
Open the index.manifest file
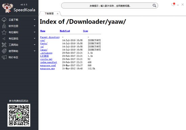[49, 62]
